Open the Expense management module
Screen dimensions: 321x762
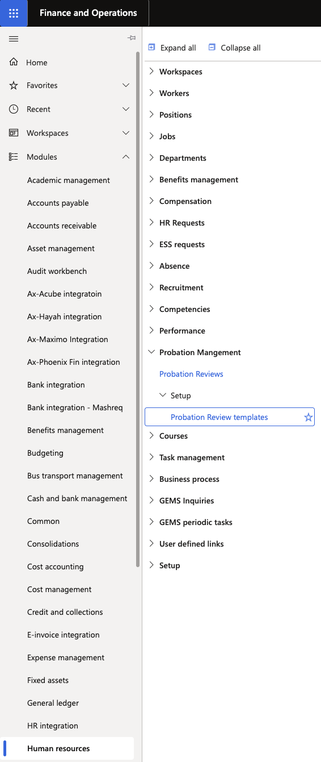pos(66,657)
